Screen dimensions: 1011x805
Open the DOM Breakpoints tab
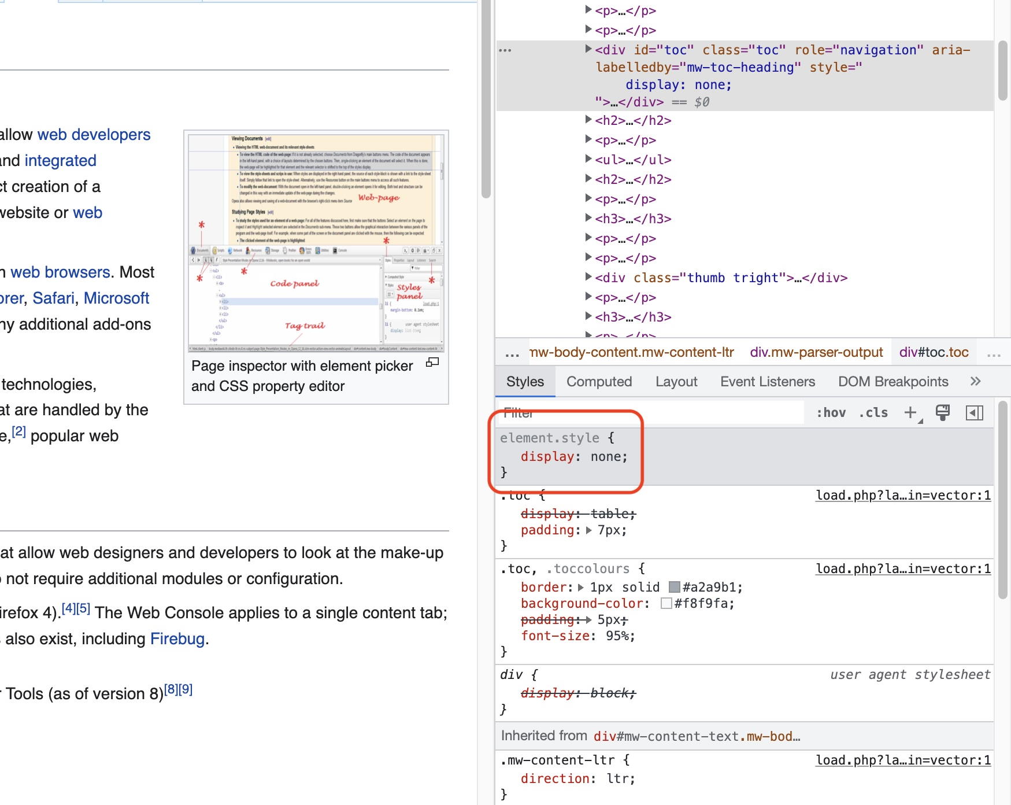[893, 382]
